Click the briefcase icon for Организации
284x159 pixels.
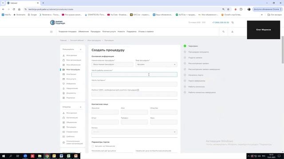tap(63, 118)
